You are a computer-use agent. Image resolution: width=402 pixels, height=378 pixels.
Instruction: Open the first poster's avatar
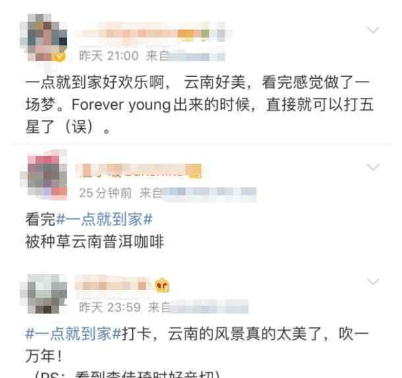43,38
